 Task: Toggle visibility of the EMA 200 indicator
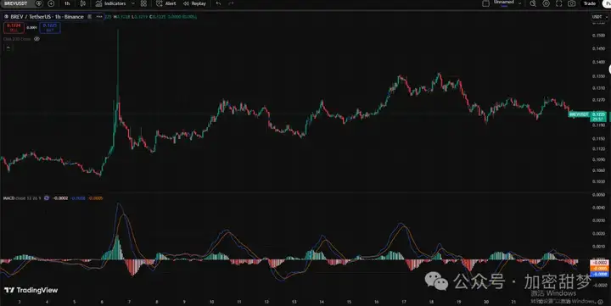36,39
